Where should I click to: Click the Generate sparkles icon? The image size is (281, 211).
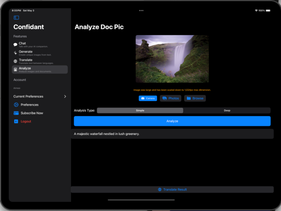[x=15, y=53]
